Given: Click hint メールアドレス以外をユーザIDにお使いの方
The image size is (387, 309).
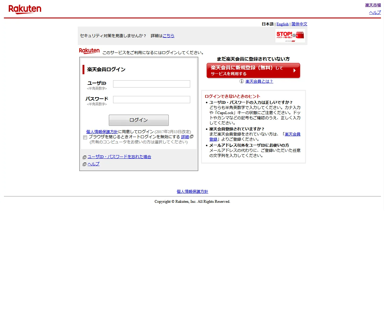Looking at the screenshot, I should [249, 145].
